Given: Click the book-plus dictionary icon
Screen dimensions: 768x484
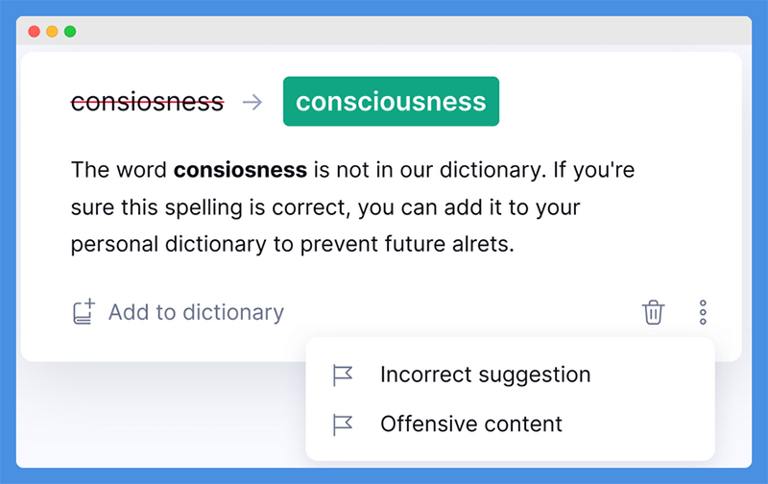Looking at the screenshot, I should tap(84, 311).
